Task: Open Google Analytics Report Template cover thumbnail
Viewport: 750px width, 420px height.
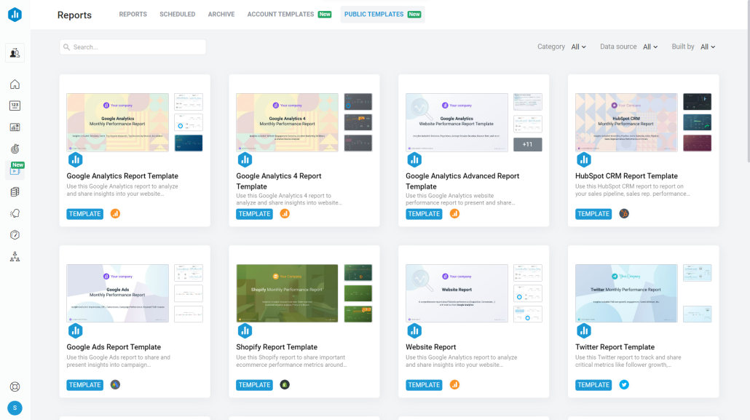Action: coord(118,122)
